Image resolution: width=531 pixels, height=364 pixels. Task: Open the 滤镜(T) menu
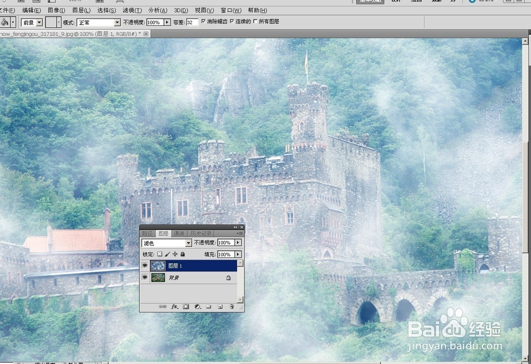coord(132,11)
